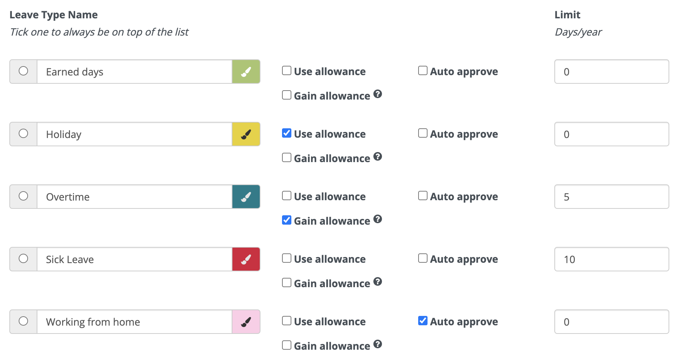Uncheck Use allowance for Holiday
679x363 pixels.
[287, 133]
